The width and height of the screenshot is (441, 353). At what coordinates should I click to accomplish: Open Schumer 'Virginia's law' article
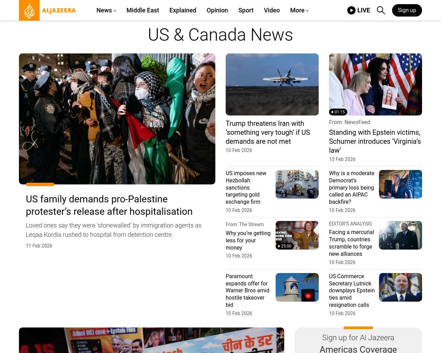tap(375, 141)
